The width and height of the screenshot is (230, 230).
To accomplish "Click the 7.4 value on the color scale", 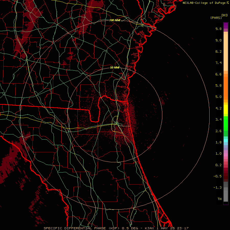I will coord(218,63).
